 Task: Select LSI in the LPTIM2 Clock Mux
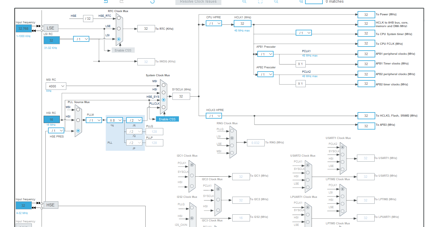click(x=342, y=196)
